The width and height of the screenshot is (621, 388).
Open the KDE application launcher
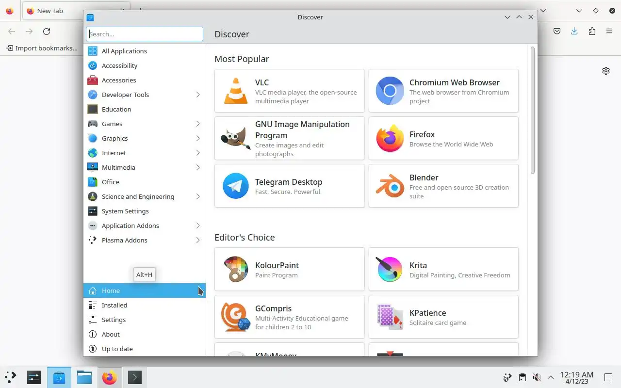click(10, 377)
